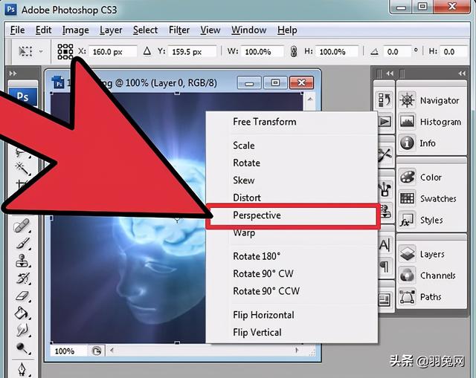
Task: Open the document status bar info icon
Action: [x=96, y=351]
